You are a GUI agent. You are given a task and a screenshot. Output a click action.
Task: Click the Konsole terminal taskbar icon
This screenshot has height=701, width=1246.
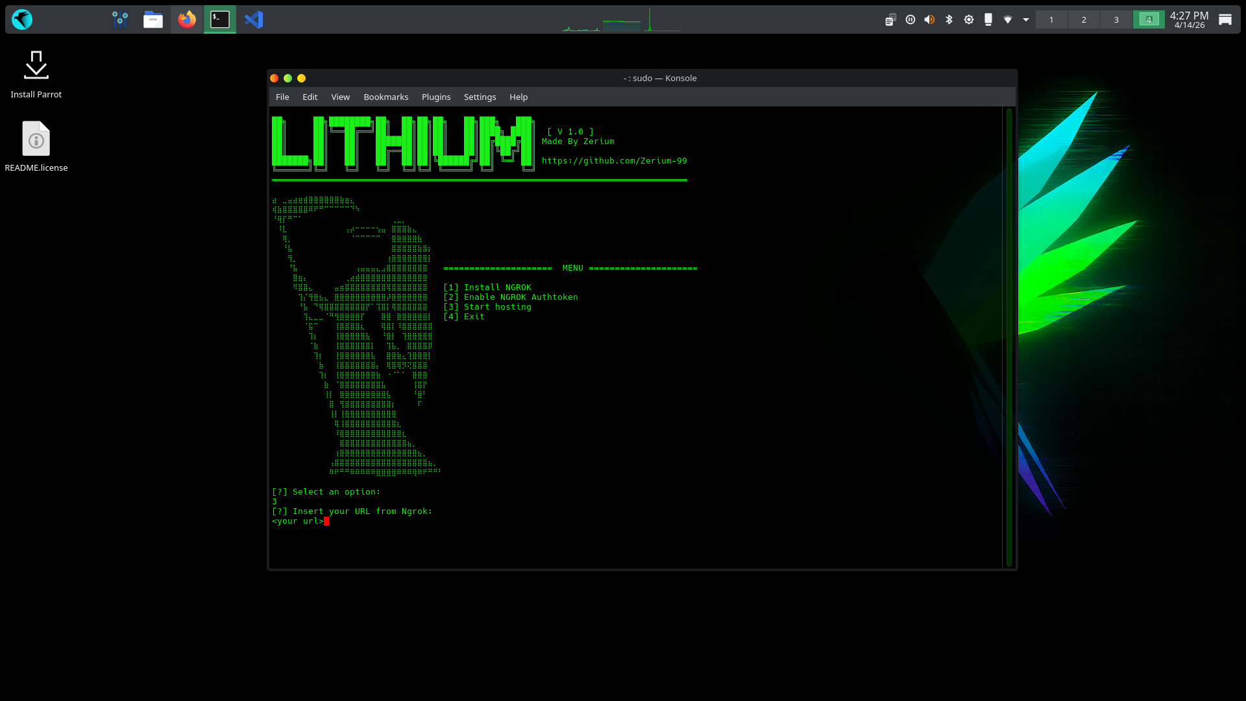220,19
